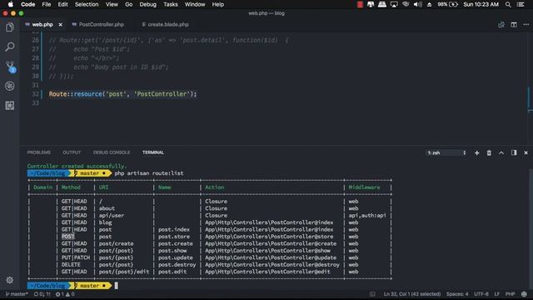
Task: Click the PUT|PATCH method cell
Action: click(x=76, y=257)
